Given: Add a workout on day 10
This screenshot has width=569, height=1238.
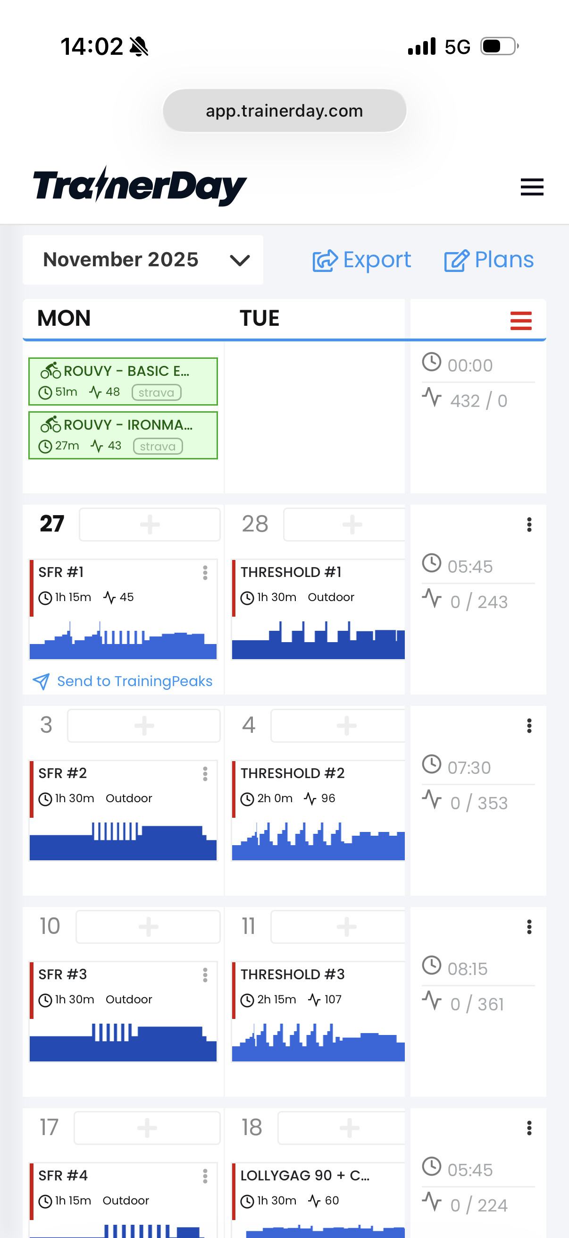Looking at the screenshot, I should (148, 926).
